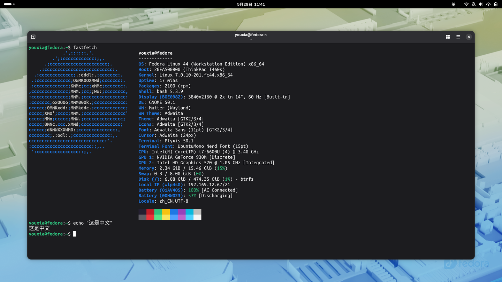Click the power mode gauge icon
Screen dimensions: 502x282
click(x=488, y=4)
